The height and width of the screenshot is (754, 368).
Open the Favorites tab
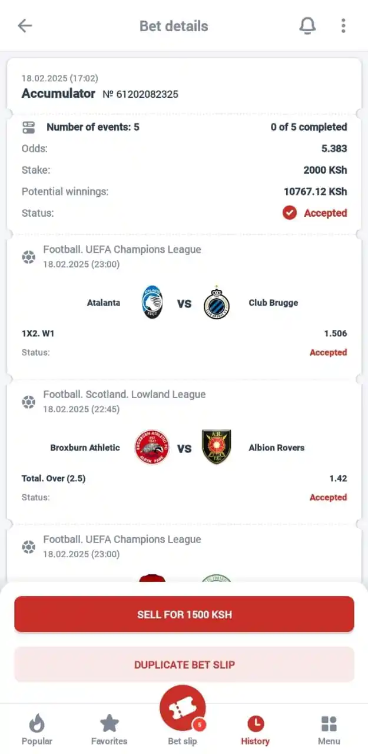110,730
